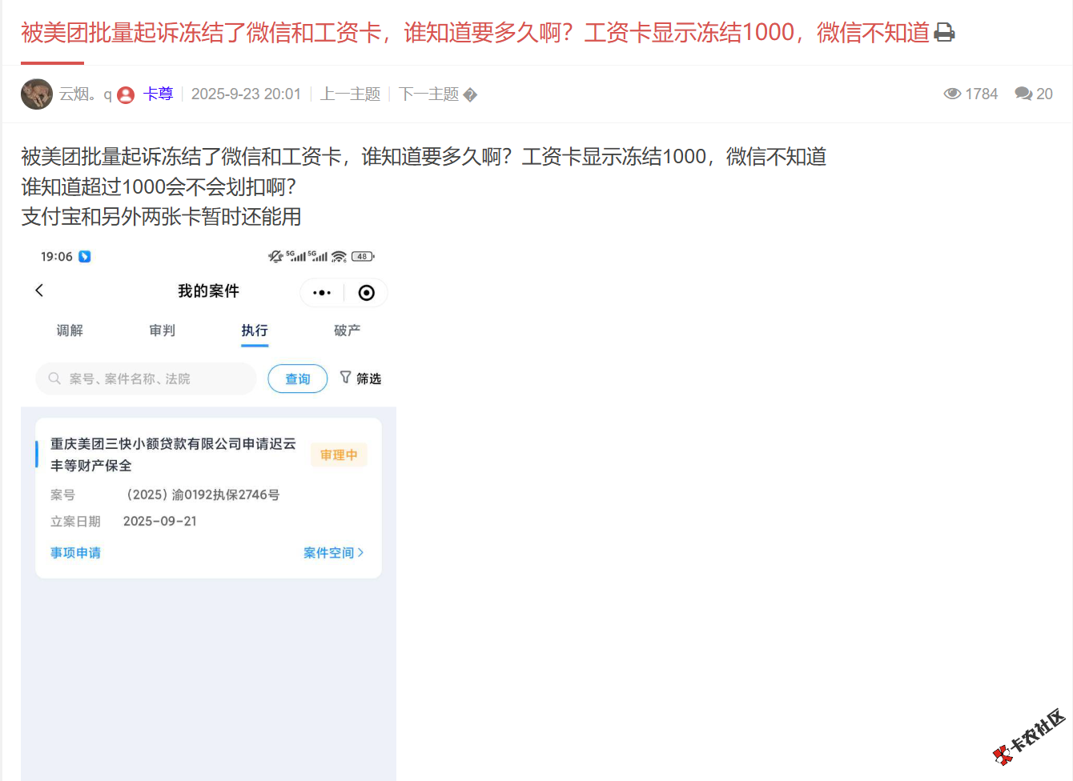The height and width of the screenshot is (781, 1073).
Task: Click the printer icon beside the thread title
Action: pyautogui.click(x=945, y=32)
